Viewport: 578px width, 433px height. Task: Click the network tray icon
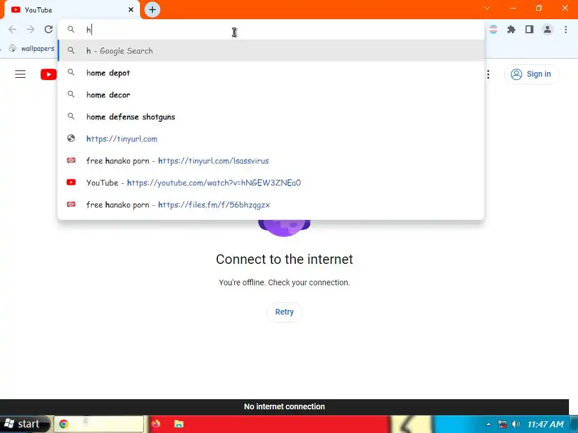click(502, 424)
